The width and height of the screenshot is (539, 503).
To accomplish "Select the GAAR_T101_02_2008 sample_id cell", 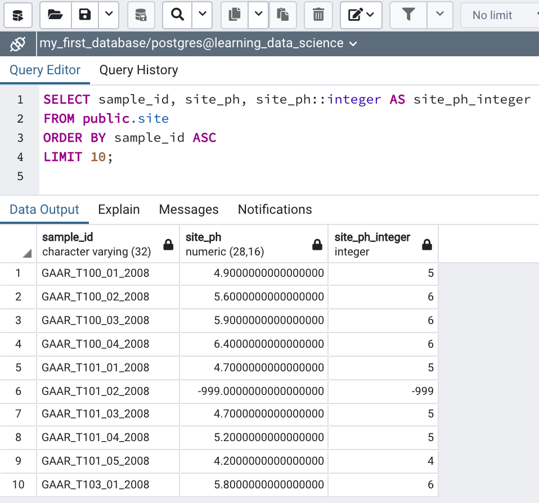I will (x=96, y=391).
